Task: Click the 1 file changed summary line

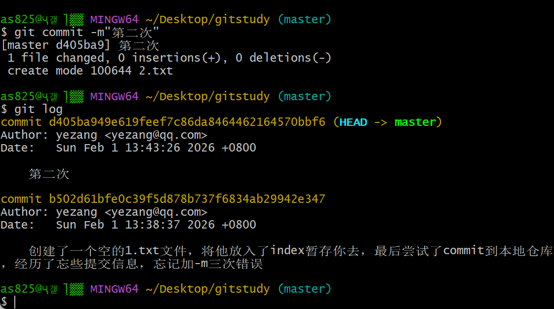Action: [x=169, y=58]
